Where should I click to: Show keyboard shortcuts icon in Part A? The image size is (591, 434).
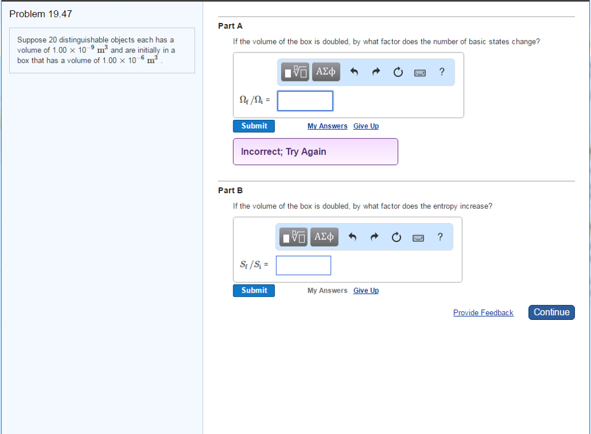click(x=420, y=72)
